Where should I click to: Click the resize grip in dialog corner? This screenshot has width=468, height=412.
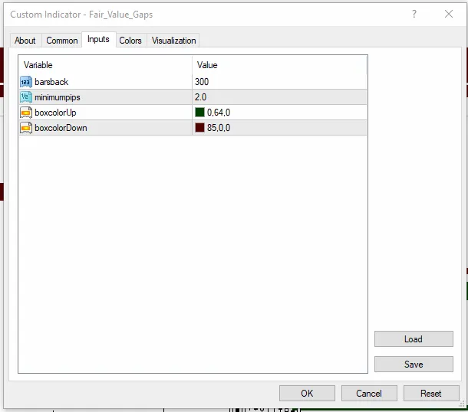[x=462, y=404]
